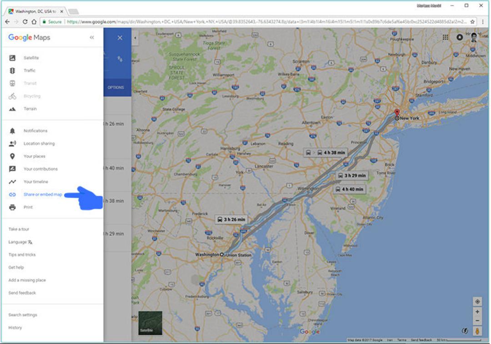Collapse the Google Maps side menu
The height and width of the screenshot is (344, 491).
pos(92,37)
